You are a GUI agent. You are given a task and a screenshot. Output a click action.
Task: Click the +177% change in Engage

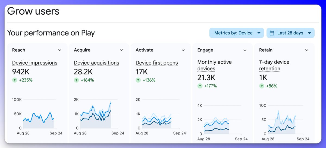(x=211, y=86)
